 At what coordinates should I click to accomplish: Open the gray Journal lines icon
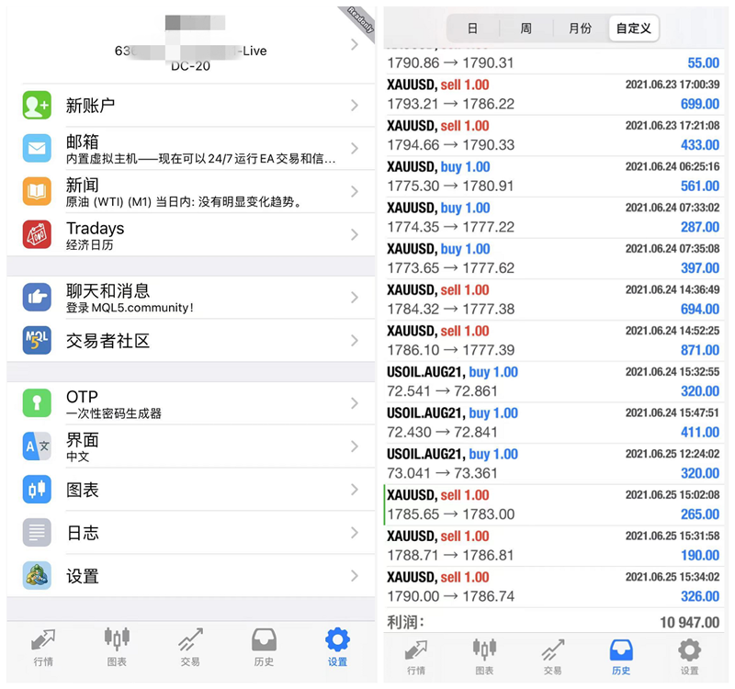pyautogui.click(x=37, y=533)
